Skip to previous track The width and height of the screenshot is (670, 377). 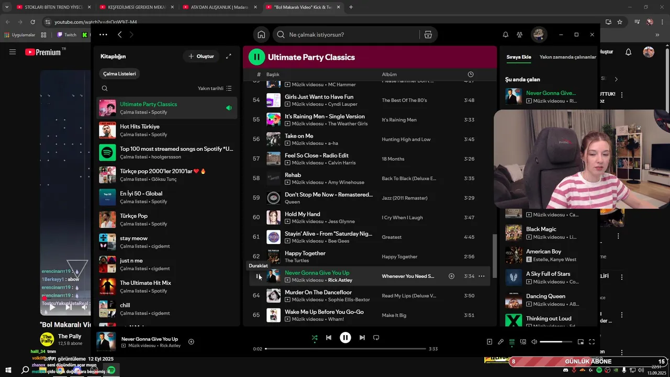(329, 338)
